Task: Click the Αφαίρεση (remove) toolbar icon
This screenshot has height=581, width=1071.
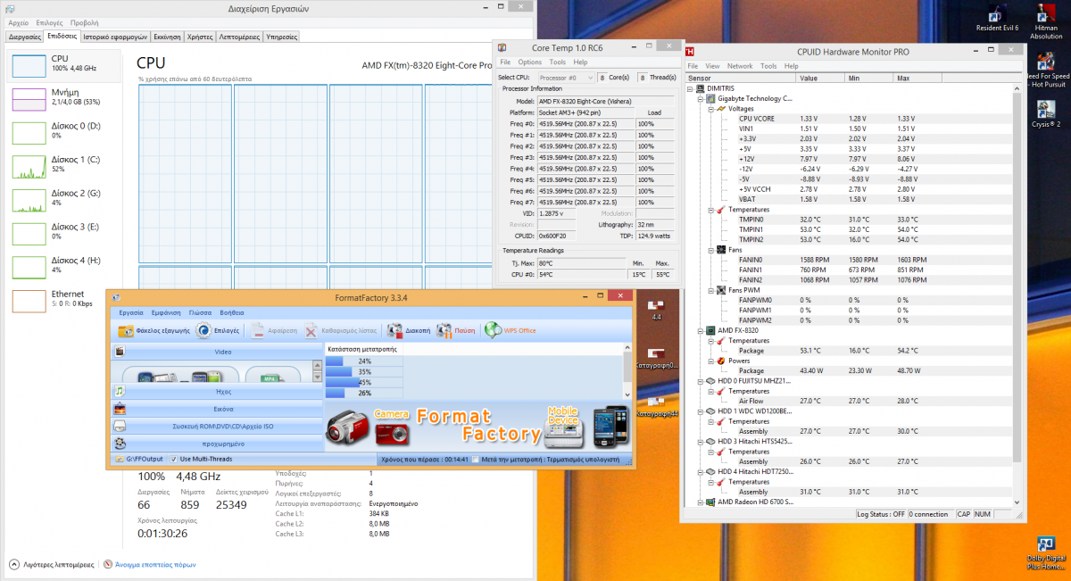Action: (257, 330)
